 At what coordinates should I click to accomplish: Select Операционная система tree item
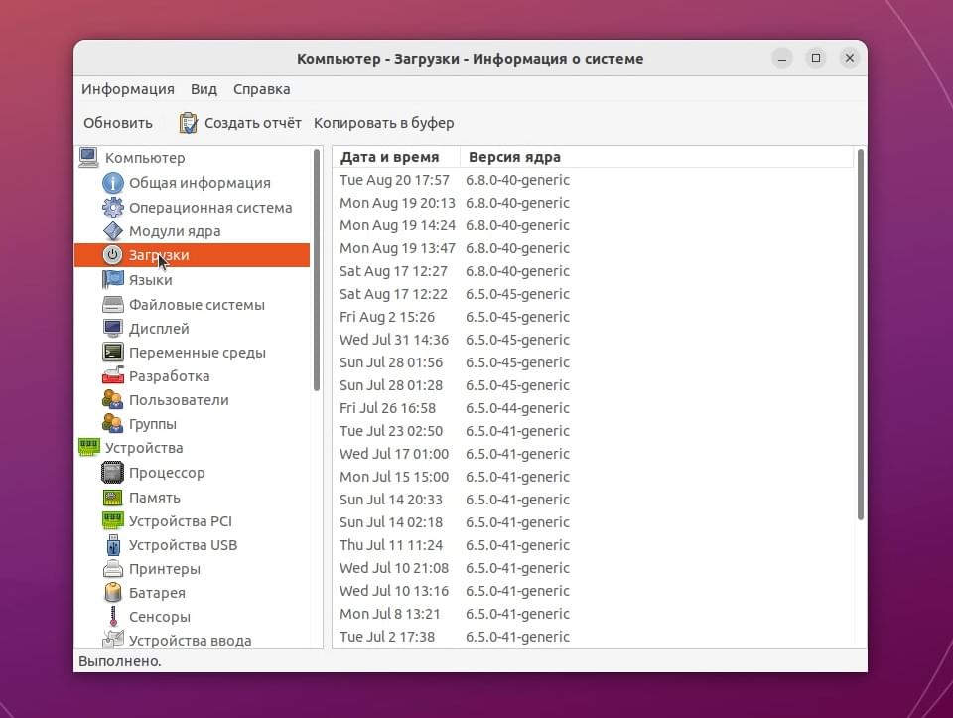coord(210,208)
